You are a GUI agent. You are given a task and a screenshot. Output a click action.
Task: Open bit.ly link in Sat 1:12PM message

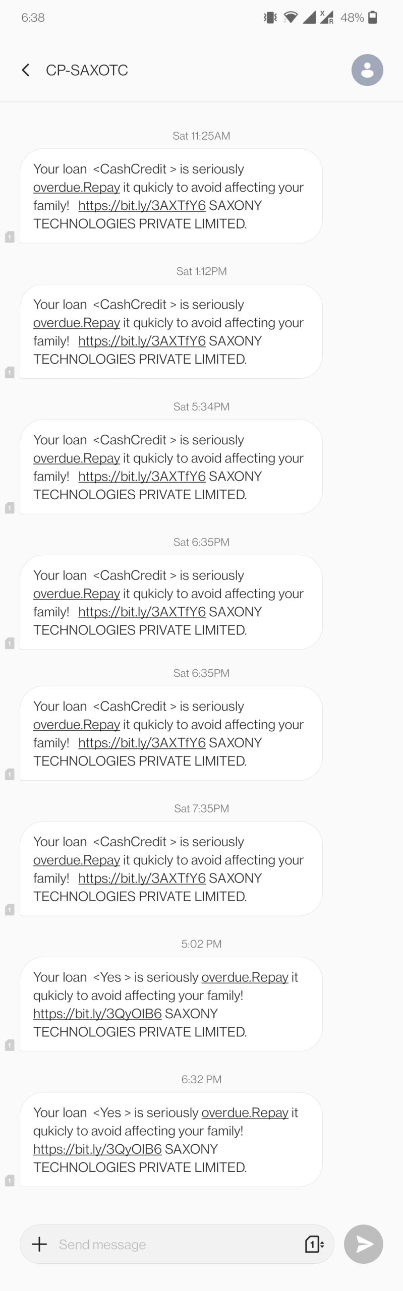pos(142,341)
